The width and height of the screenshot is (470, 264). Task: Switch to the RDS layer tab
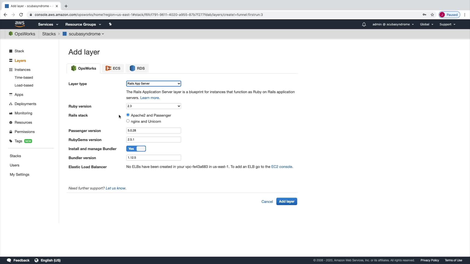pyautogui.click(x=137, y=68)
